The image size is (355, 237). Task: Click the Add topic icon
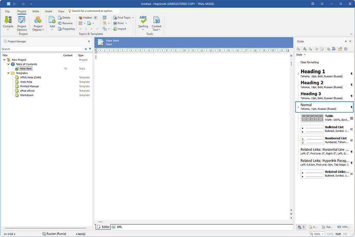[x=52, y=20]
